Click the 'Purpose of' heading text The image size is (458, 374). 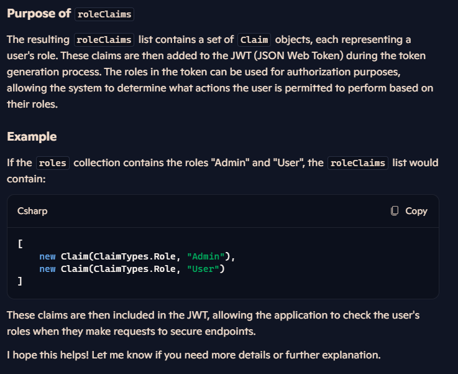tap(39, 14)
